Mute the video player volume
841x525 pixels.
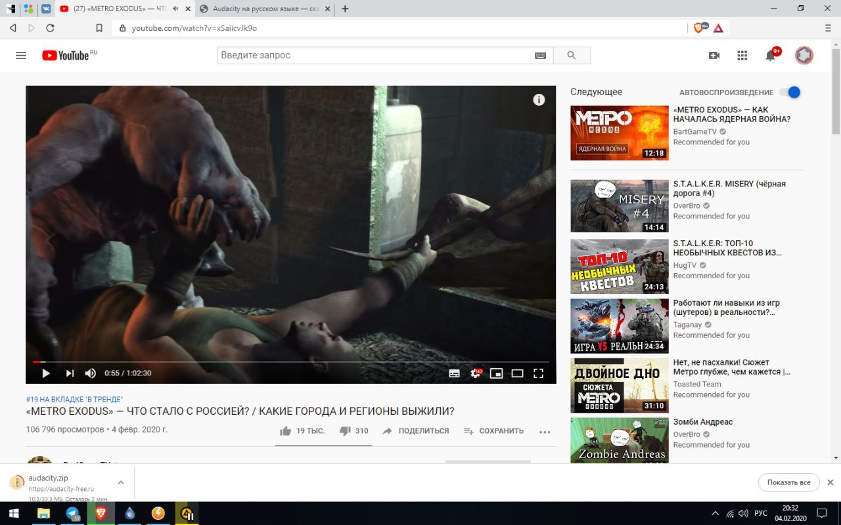coord(91,373)
